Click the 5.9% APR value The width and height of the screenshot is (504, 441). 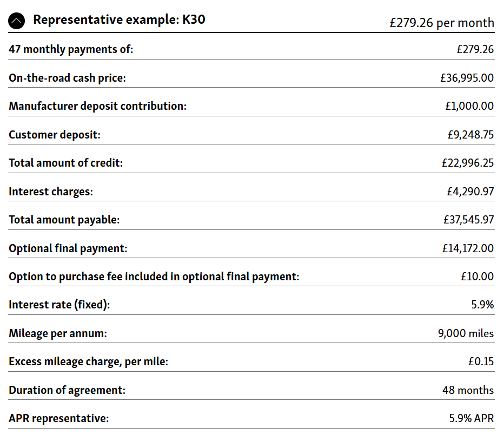tap(472, 418)
